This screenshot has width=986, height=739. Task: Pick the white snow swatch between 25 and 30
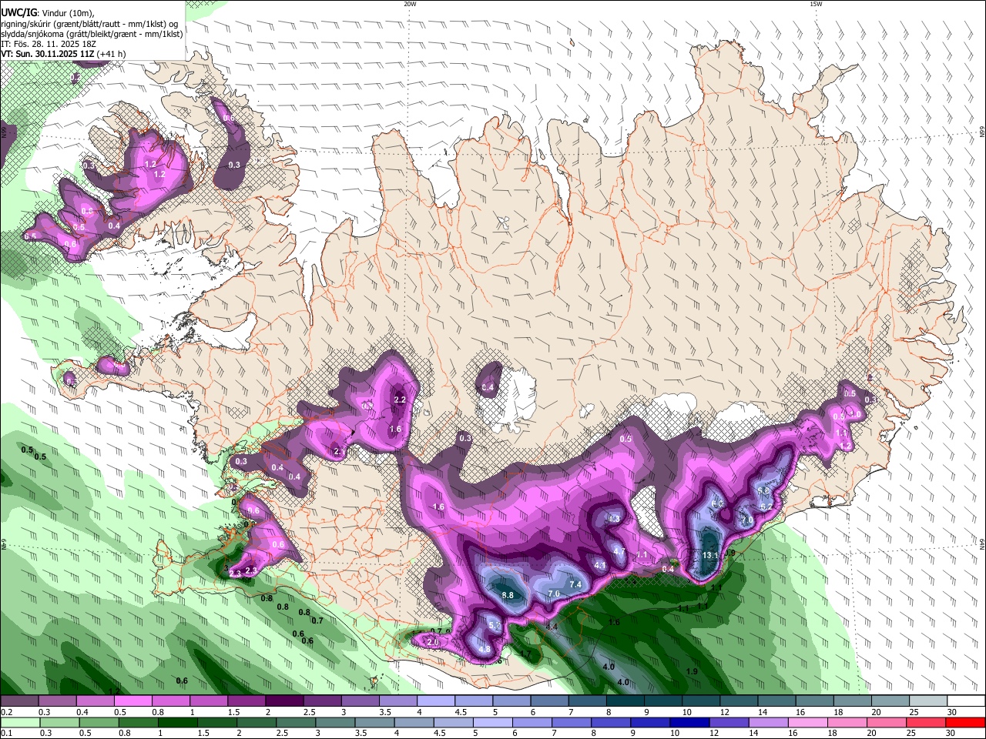928,701
